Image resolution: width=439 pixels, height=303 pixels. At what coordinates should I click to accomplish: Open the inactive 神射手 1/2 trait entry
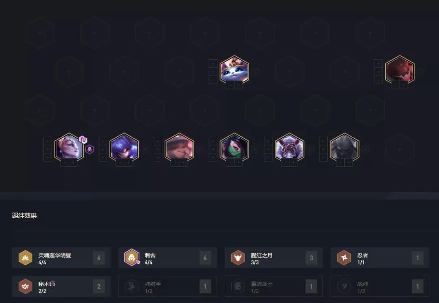click(167, 286)
